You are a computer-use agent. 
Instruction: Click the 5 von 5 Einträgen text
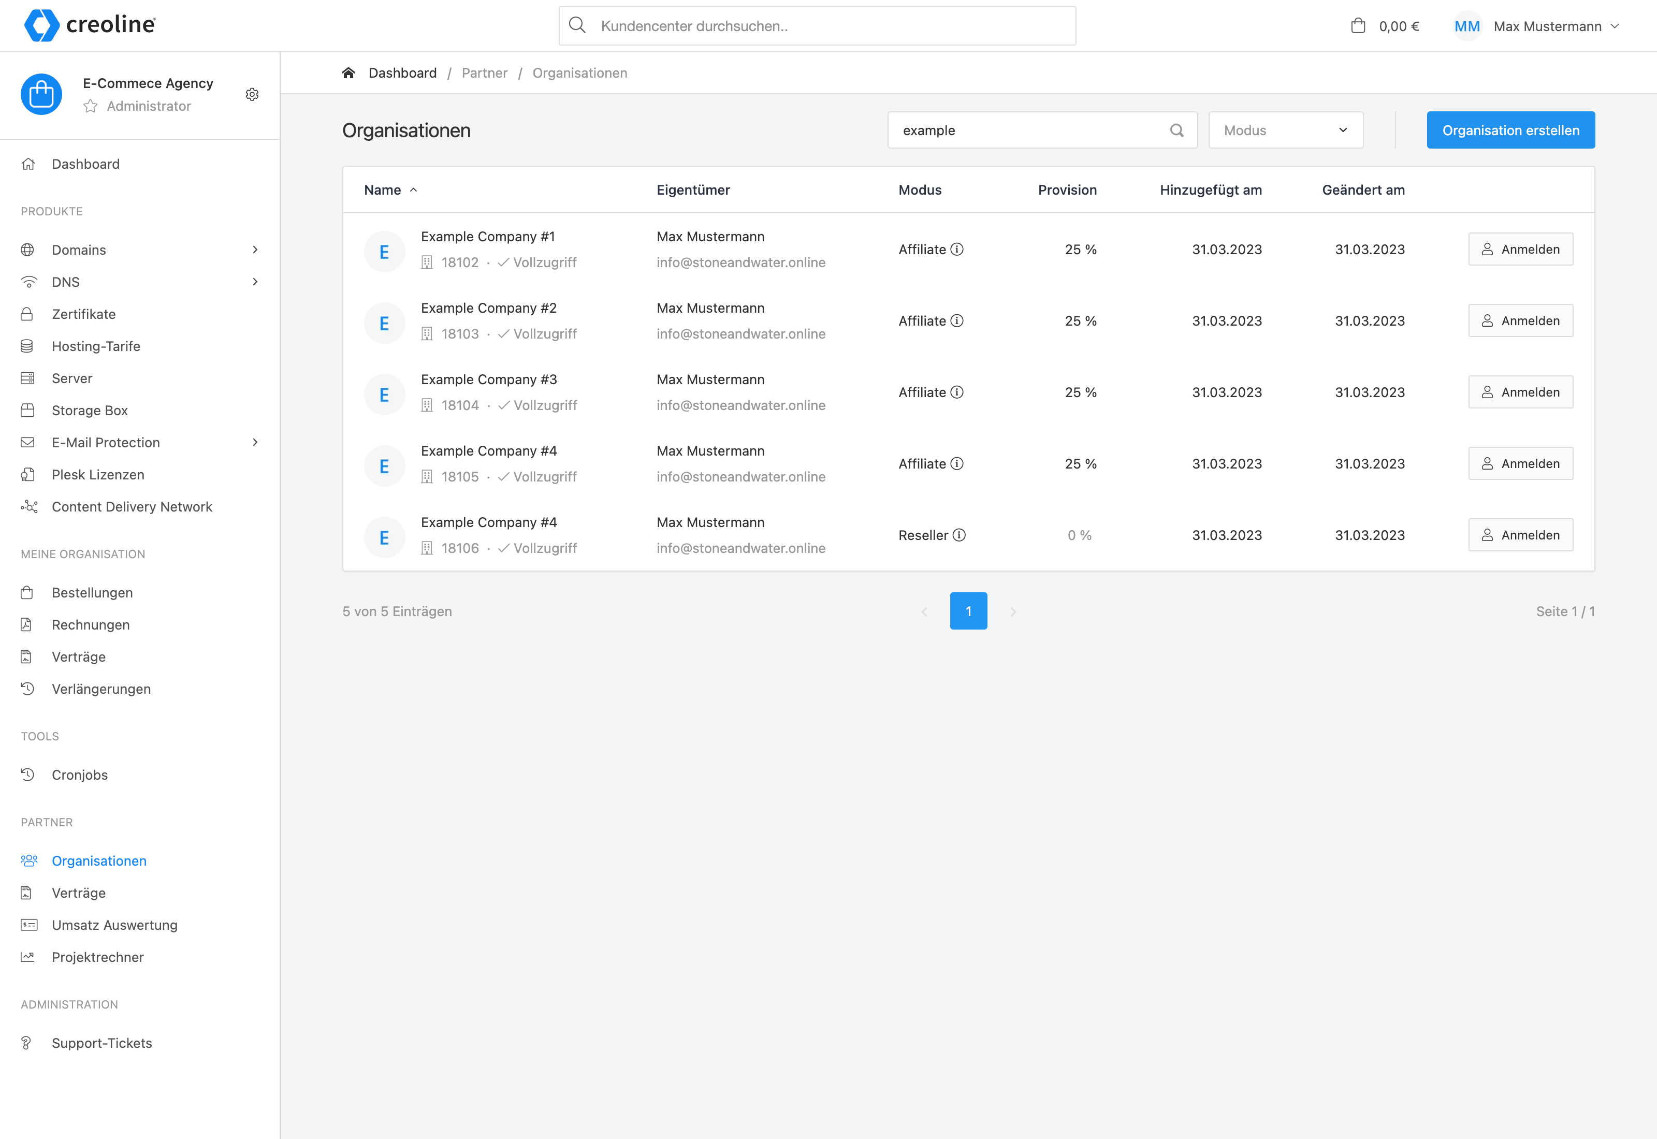[398, 611]
